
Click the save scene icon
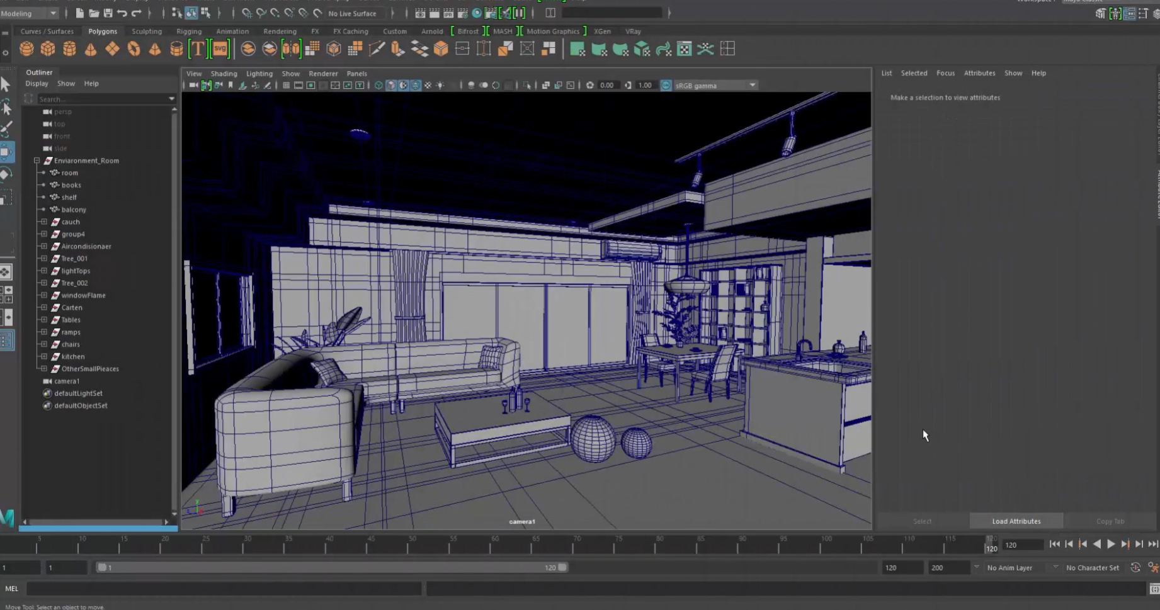tap(108, 13)
